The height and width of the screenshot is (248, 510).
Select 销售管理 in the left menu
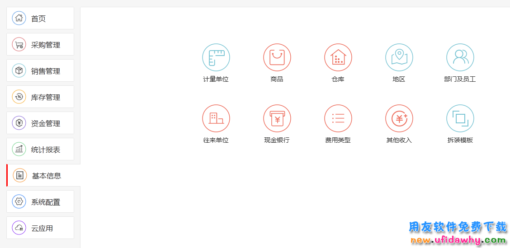pyautogui.click(x=40, y=71)
